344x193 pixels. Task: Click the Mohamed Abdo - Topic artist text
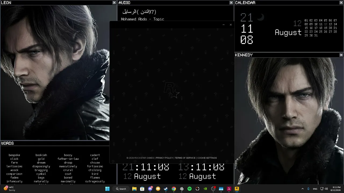142,19
